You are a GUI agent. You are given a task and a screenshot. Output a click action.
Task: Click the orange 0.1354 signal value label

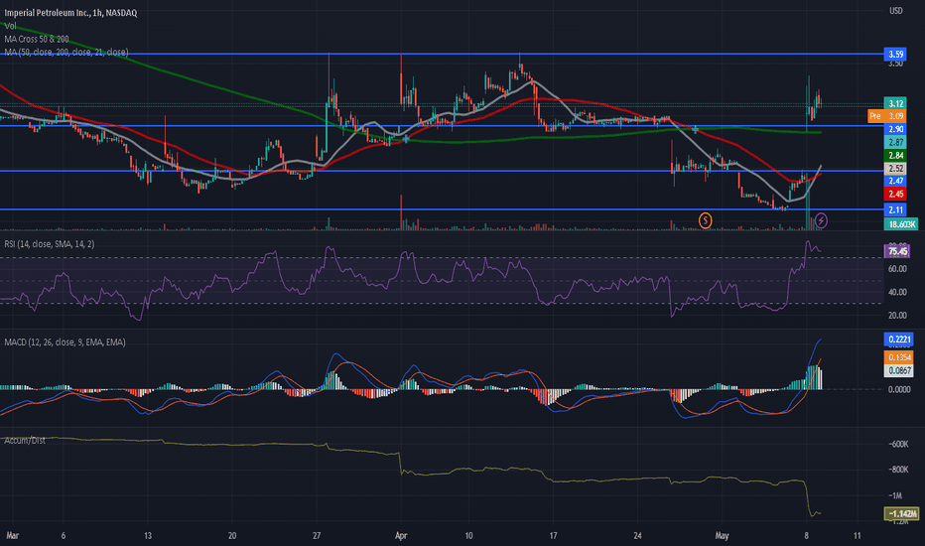tap(898, 357)
